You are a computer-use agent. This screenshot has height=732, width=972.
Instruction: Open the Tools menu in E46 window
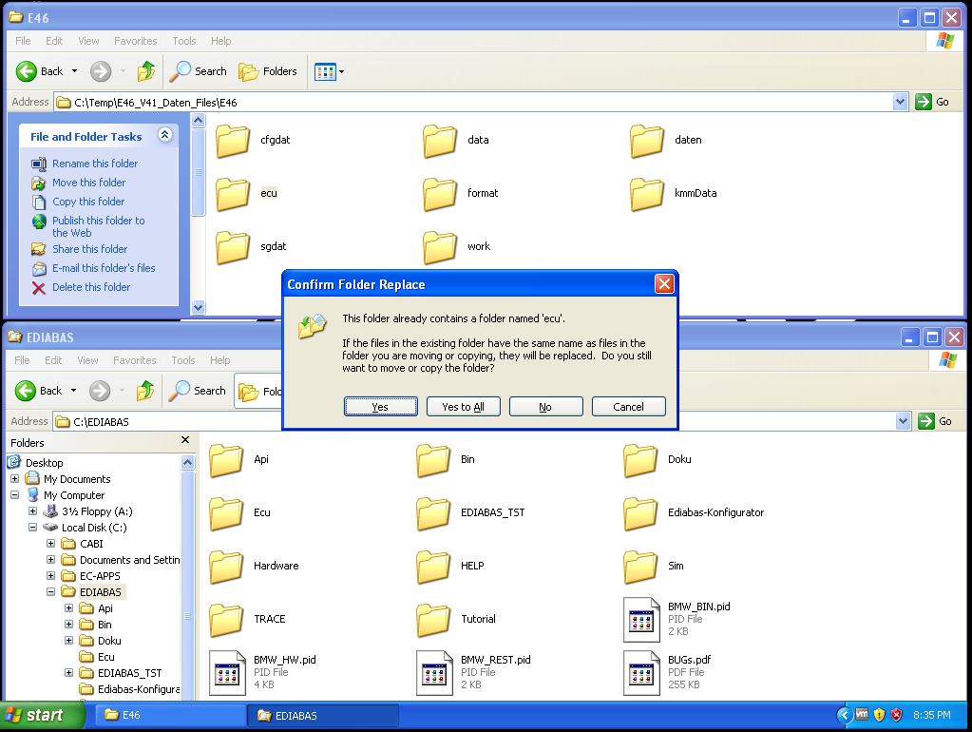[184, 41]
